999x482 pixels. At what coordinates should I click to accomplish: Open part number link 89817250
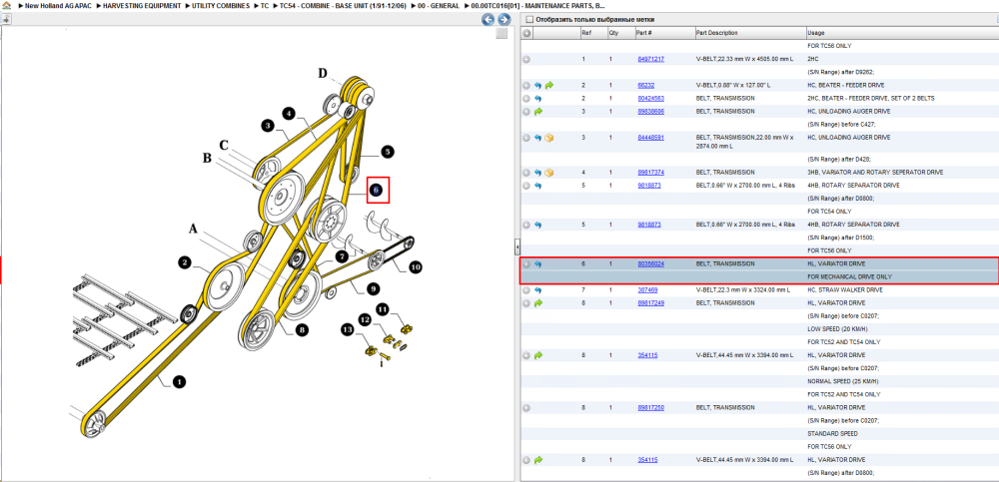651,407
